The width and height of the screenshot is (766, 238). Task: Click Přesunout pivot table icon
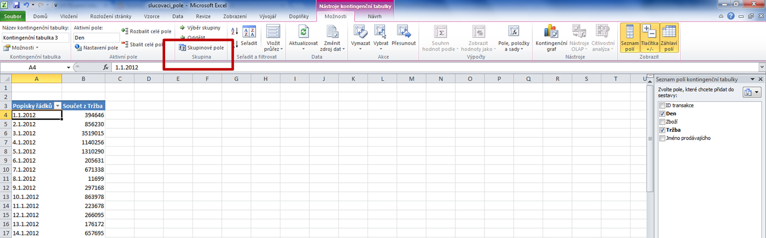[x=404, y=32]
